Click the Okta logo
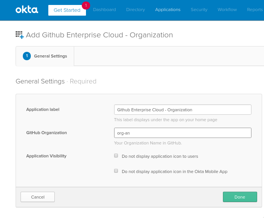264x218 pixels. [x=27, y=10]
